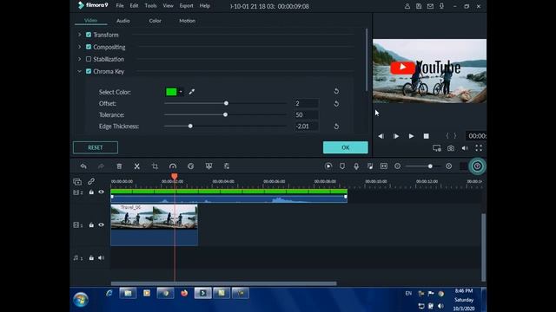Lock video track 1

coord(91,225)
